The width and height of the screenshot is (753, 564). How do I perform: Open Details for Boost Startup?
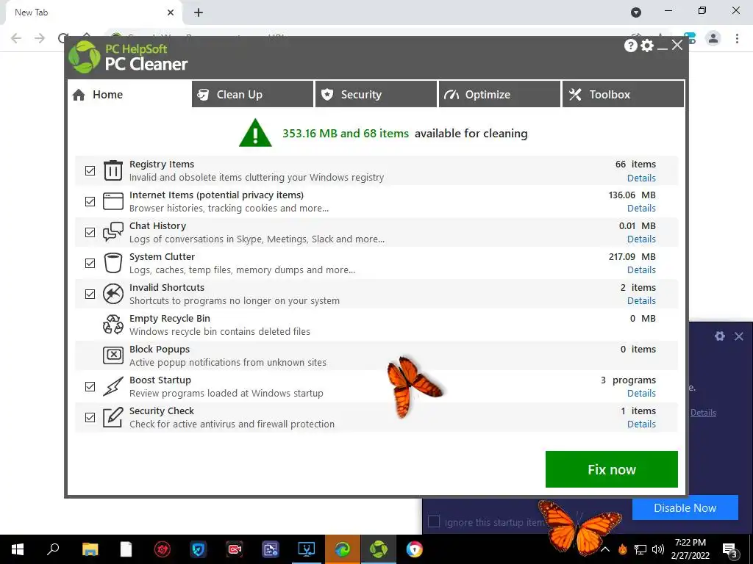pyautogui.click(x=641, y=394)
